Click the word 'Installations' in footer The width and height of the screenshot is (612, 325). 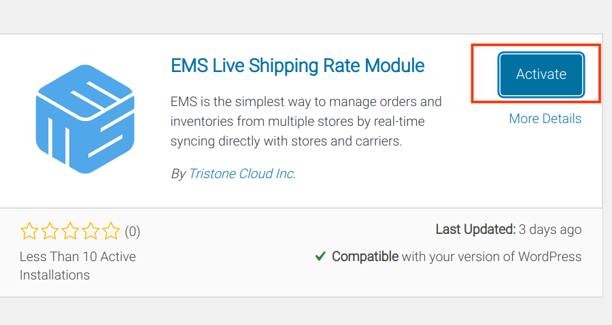click(x=54, y=275)
